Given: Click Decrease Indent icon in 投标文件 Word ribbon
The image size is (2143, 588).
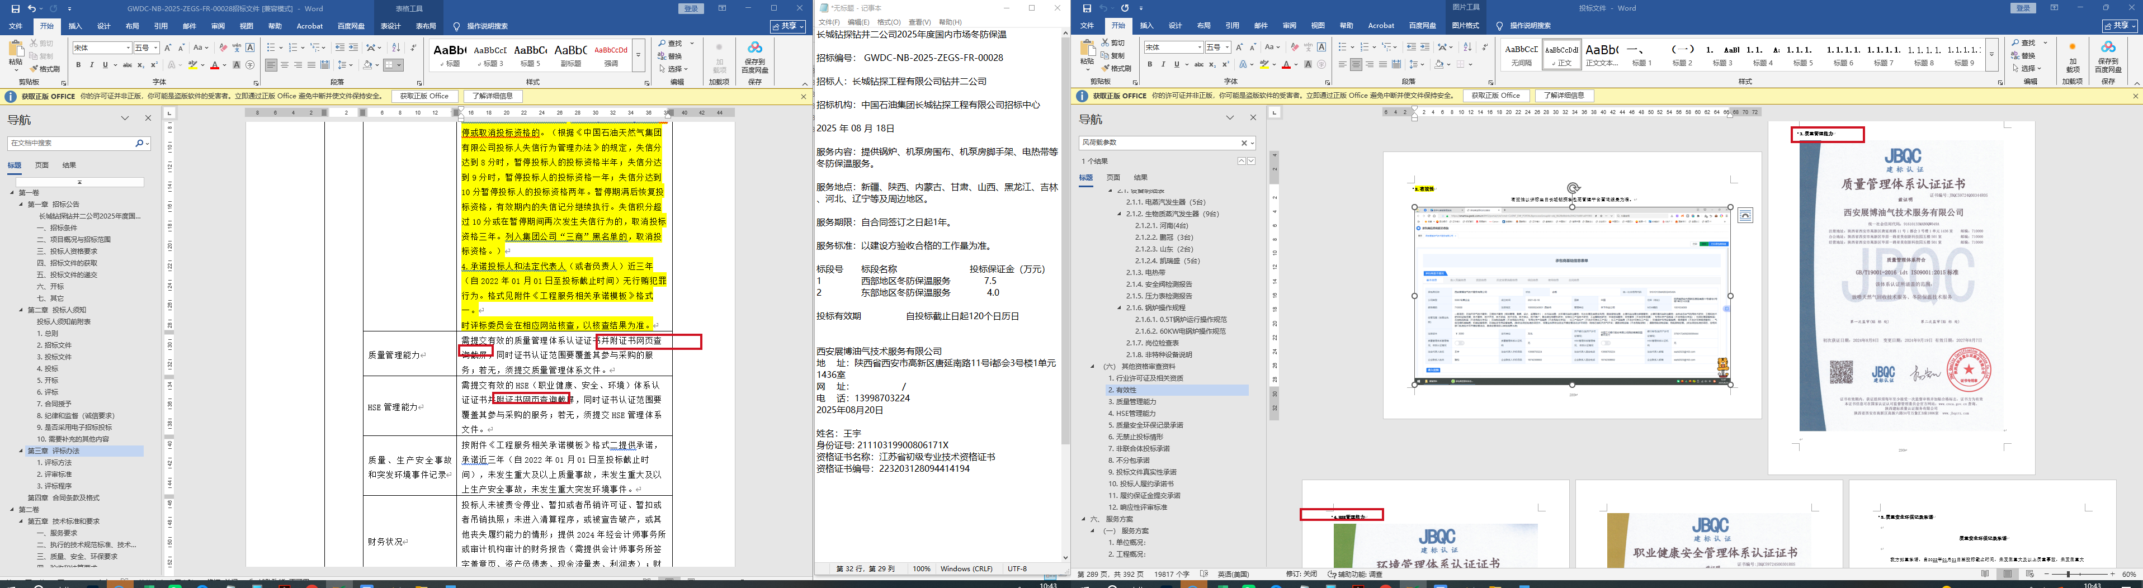Looking at the screenshot, I should [1411, 46].
